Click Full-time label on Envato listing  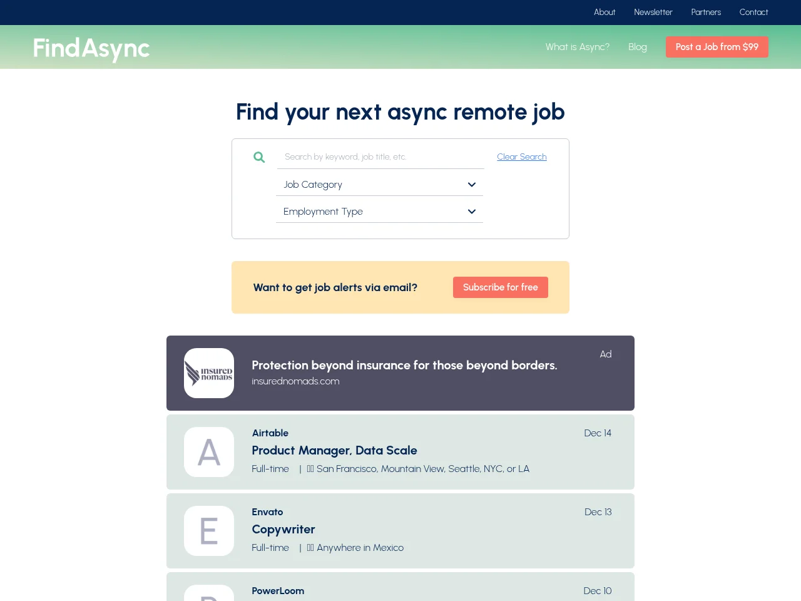tap(270, 548)
